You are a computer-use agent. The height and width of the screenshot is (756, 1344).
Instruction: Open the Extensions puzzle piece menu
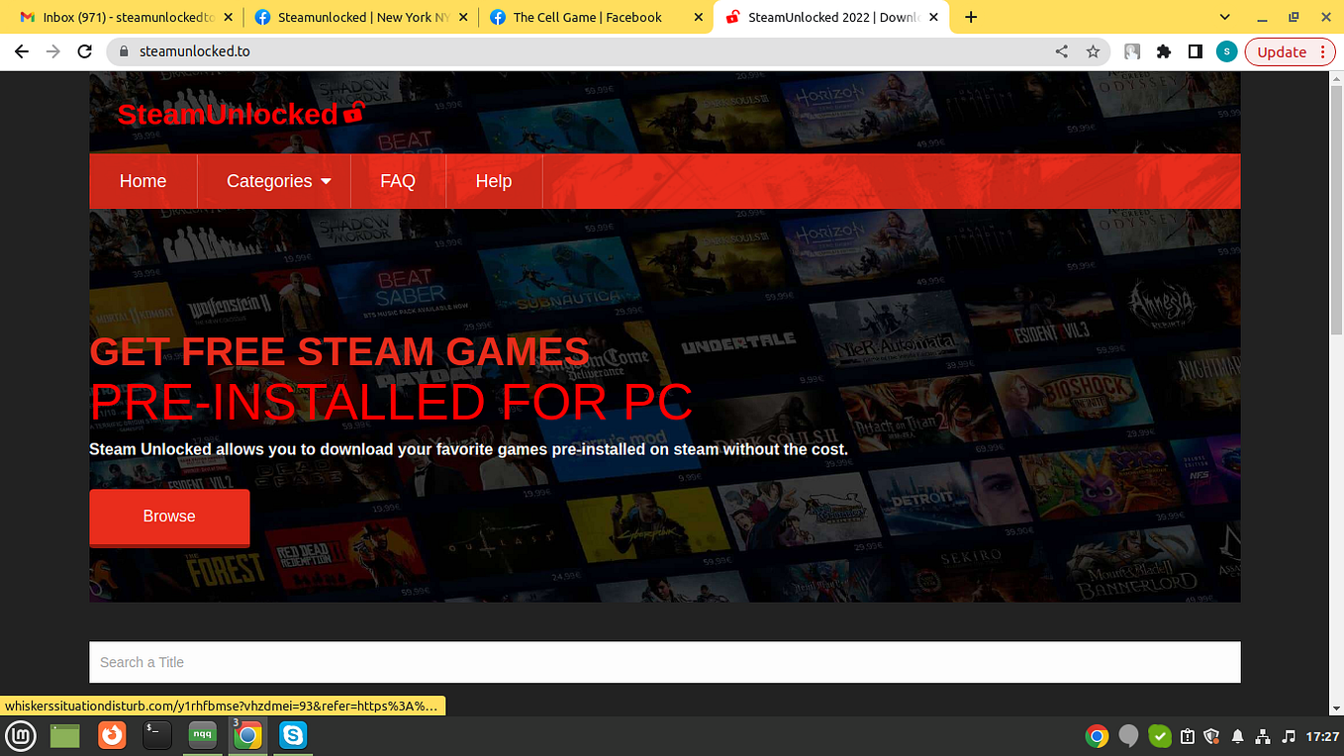(1164, 51)
